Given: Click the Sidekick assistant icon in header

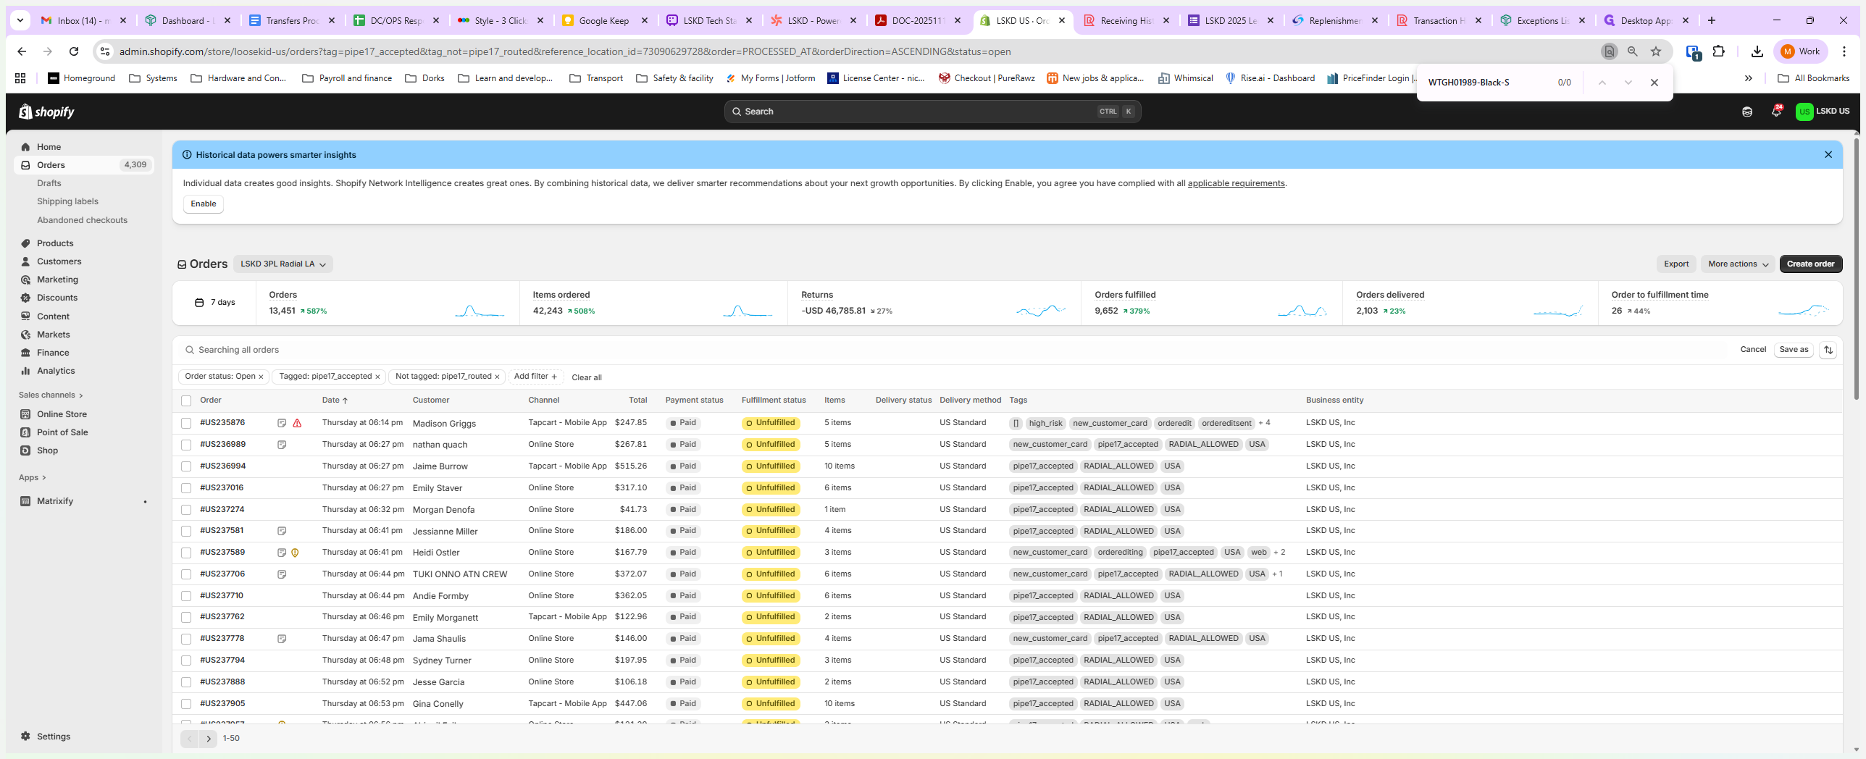Looking at the screenshot, I should tap(1746, 112).
